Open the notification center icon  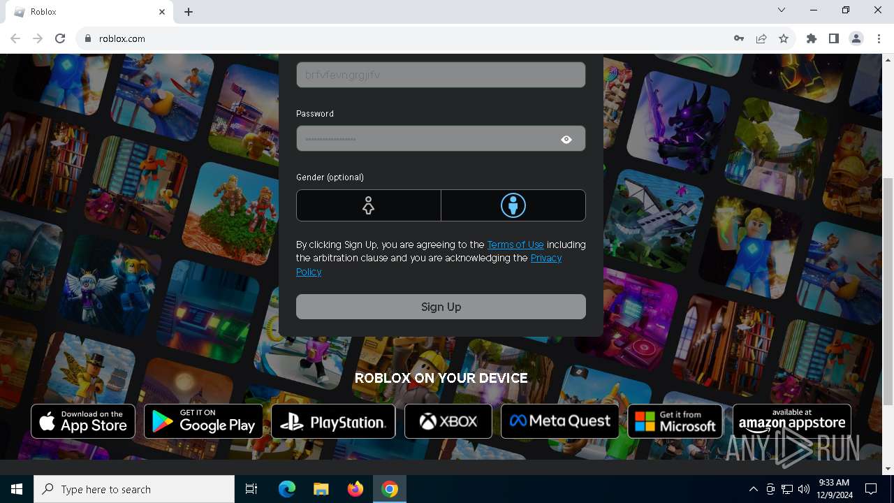(871, 489)
